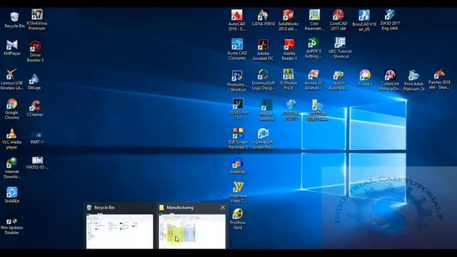Viewport: 457px width, 257px height.
Task: Open ProShow Gold desktop icon
Action: (x=238, y=219)
